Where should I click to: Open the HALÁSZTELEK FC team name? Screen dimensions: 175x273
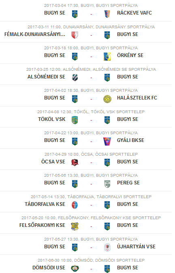137,98
